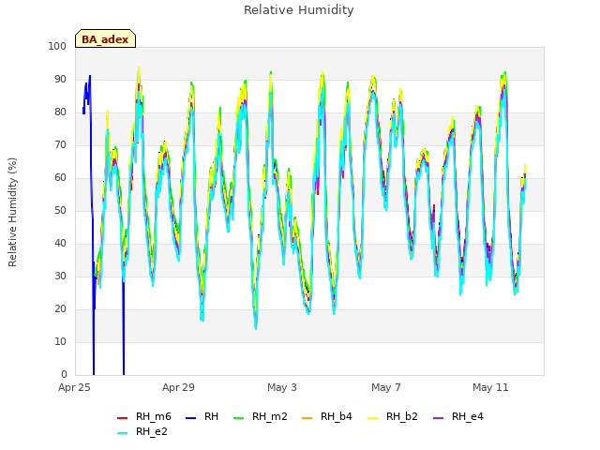Viewport: 600px width, 450px height.
Task: Click the Apr 25 x-axis label
Action: point(74,387)
